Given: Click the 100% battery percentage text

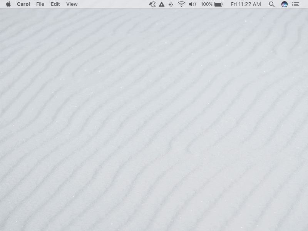Looking at the screenshot, I should (207, 4).
